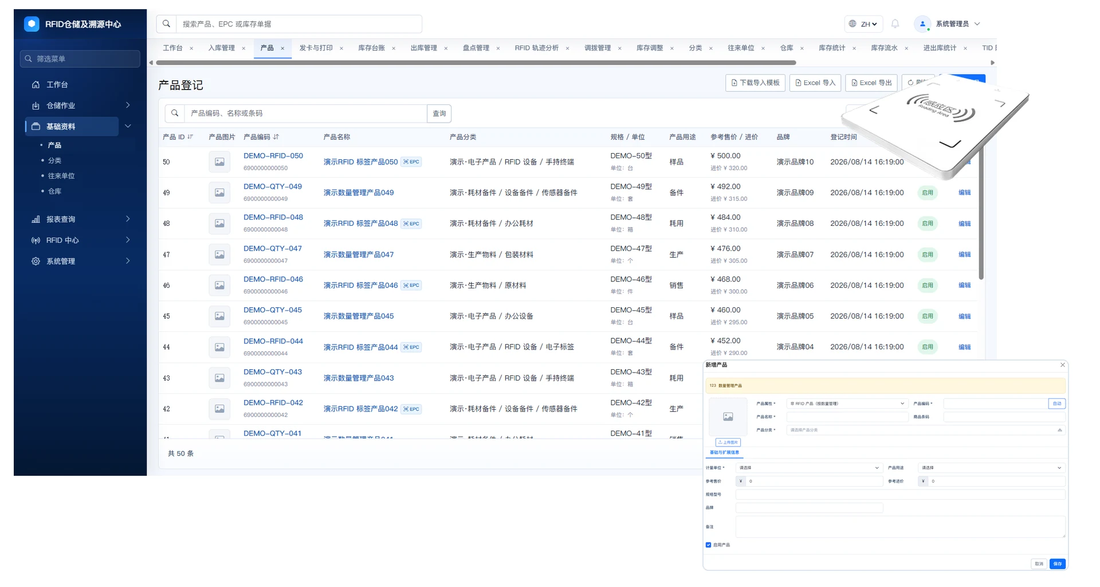
Task: Switch to the 库存台账 tab
Action: tap(371, 48)
